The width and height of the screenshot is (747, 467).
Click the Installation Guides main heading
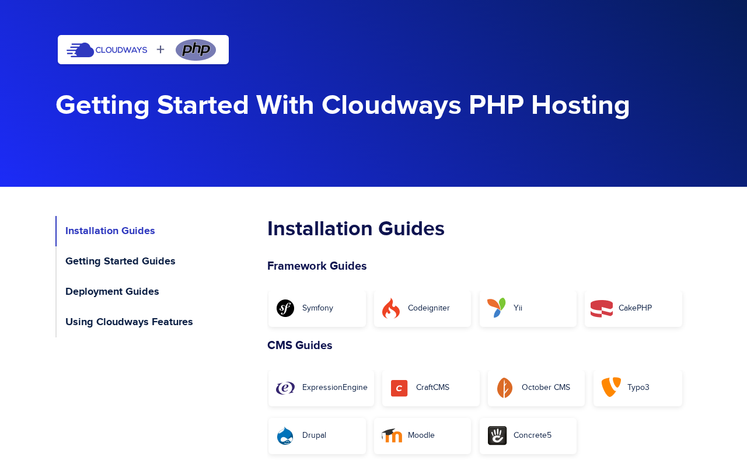click(356, 228)
